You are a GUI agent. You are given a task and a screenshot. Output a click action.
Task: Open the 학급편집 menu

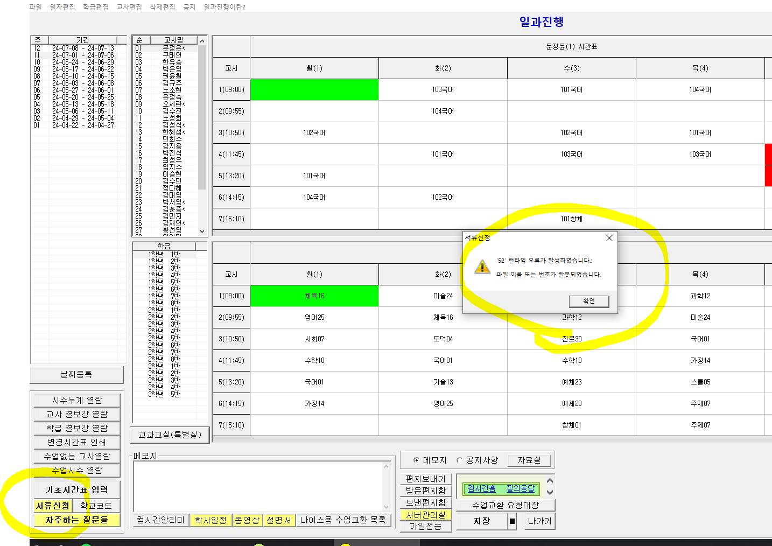click(x=96, y=7)
